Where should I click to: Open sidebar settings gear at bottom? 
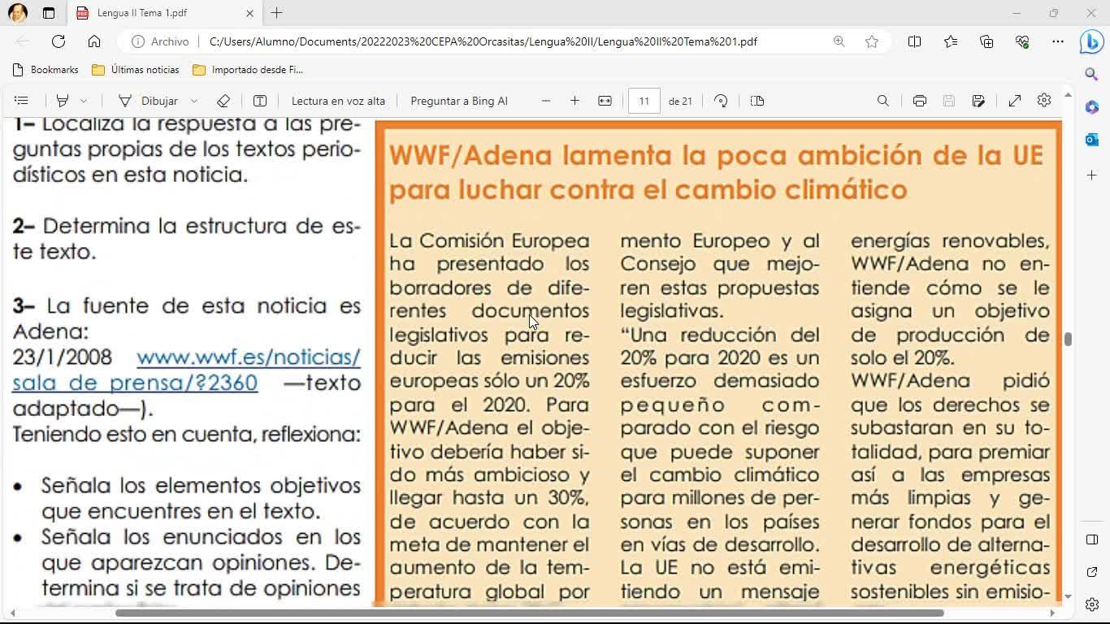pos(1091,604)
